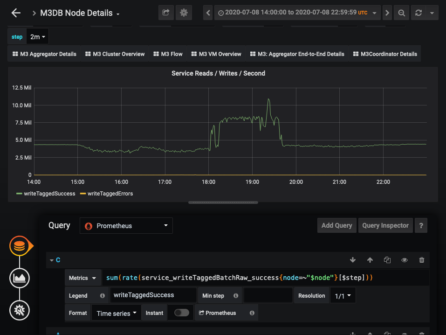Open the dashboard share panel icon

(165, 13)
